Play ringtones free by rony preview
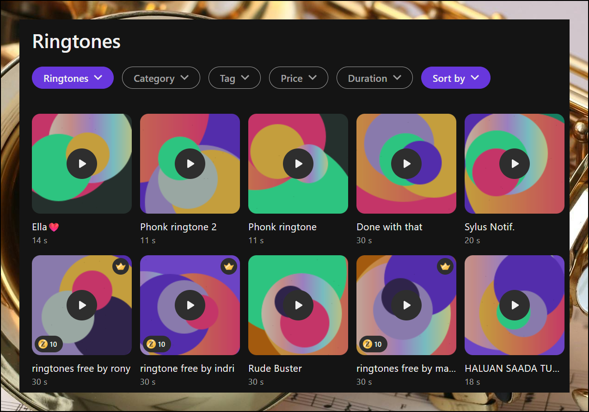The image size is (589, 412). [82, 305]
